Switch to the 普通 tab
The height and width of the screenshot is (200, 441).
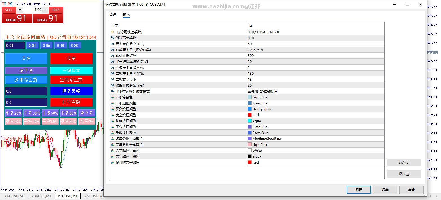113,14
